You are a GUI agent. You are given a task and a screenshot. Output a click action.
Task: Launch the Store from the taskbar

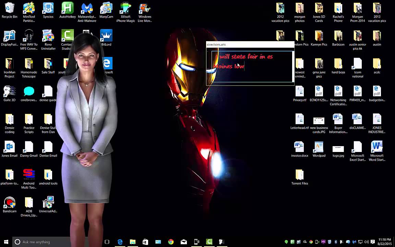(x=145, y=242)
